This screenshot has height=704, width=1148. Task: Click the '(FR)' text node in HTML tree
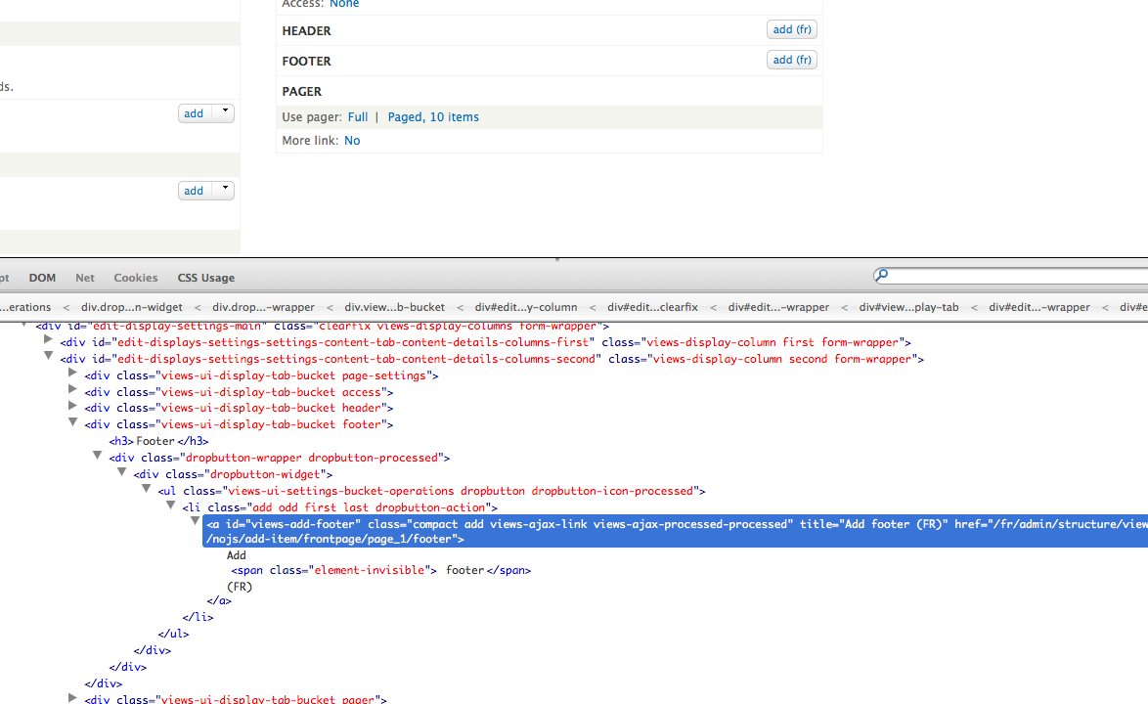tap(240, 587)
